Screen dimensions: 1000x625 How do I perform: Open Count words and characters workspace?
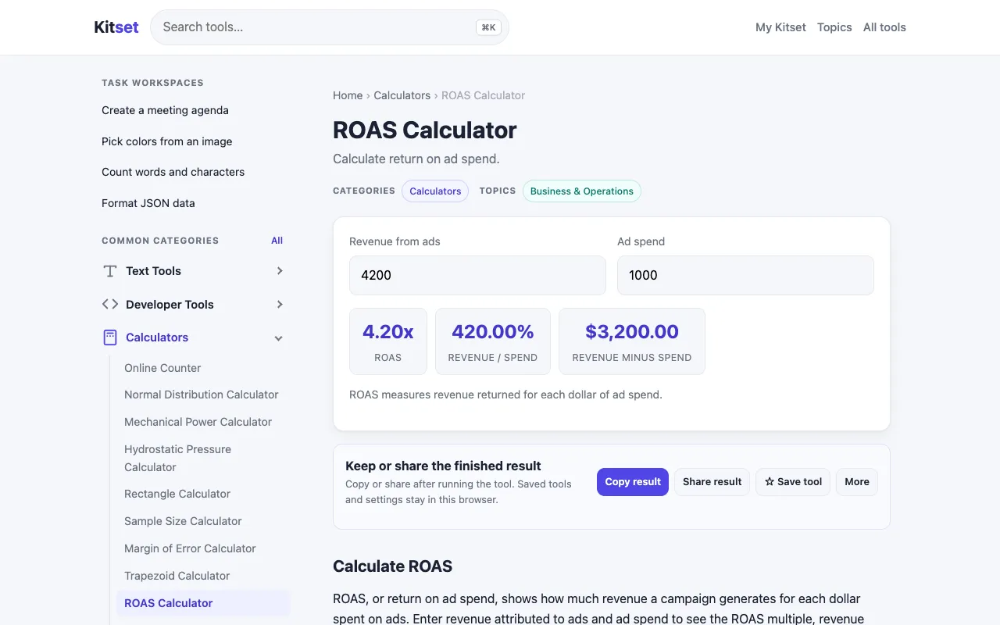[x=173, y=172]
